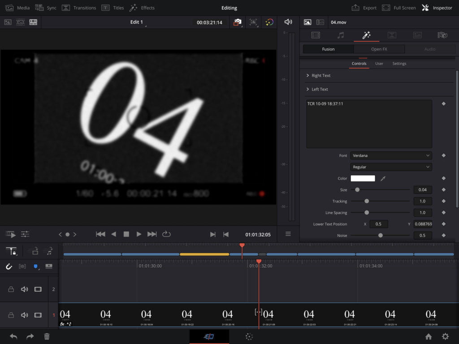Play in reverse
This screenshot has height=344, width=459.
[x=113, y=234]
